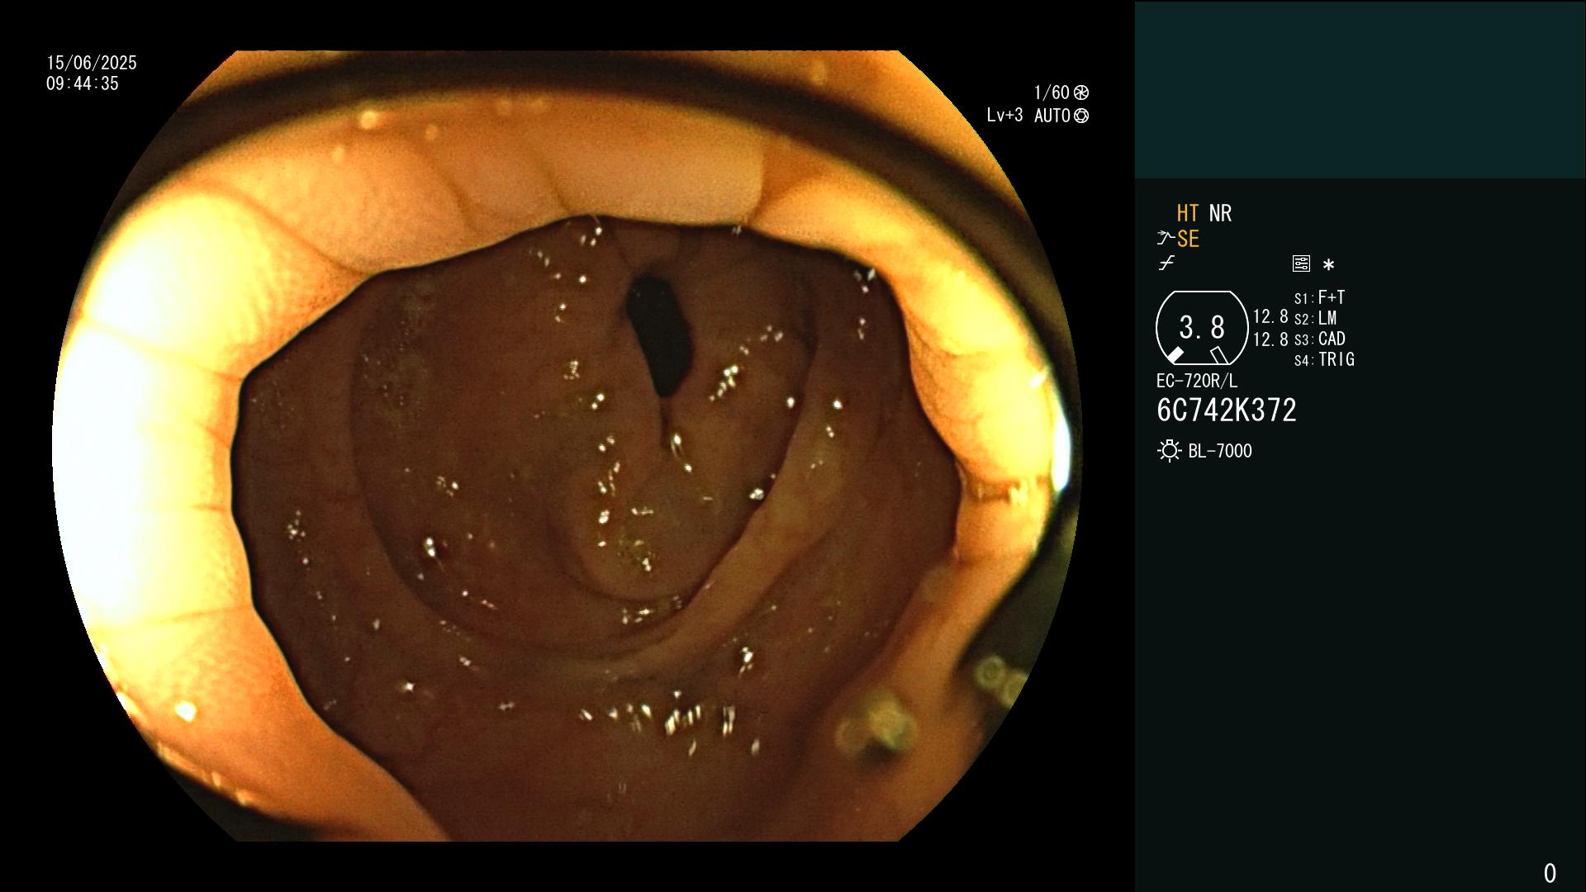The width and height of the screenshot is (1586, 892).
Task: Select the HT indicator
Action: 1188,214
